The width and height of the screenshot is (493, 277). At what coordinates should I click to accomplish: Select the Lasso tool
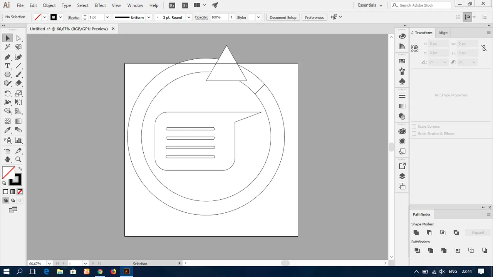click(x=18, y=47)
